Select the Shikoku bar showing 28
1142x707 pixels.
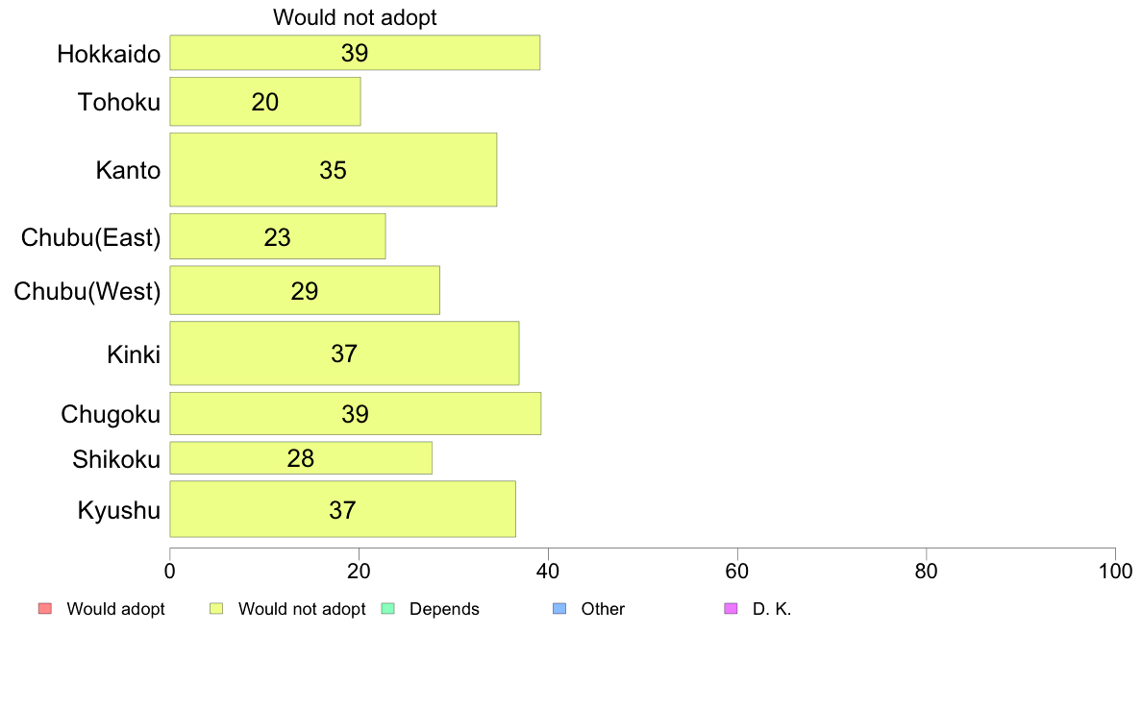tap(301, 458)
